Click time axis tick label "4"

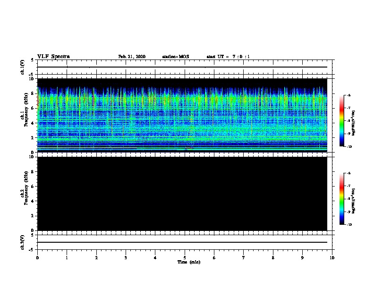[155, 258]
